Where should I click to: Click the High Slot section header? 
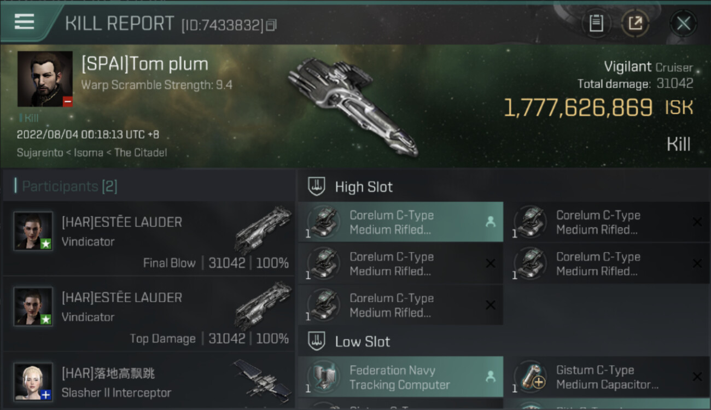pos(364,187)
